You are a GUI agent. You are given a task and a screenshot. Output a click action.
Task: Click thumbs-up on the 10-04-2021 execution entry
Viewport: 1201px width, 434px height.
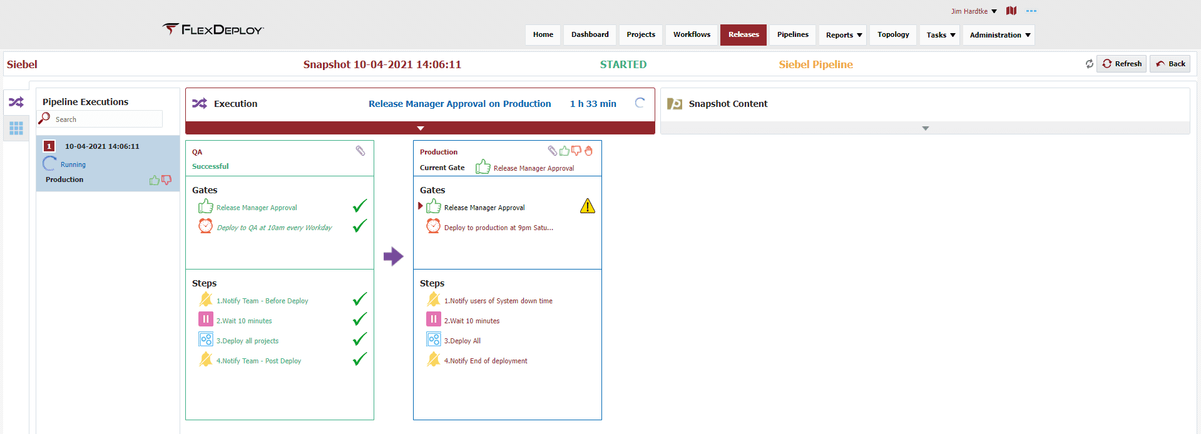point(154,180)
